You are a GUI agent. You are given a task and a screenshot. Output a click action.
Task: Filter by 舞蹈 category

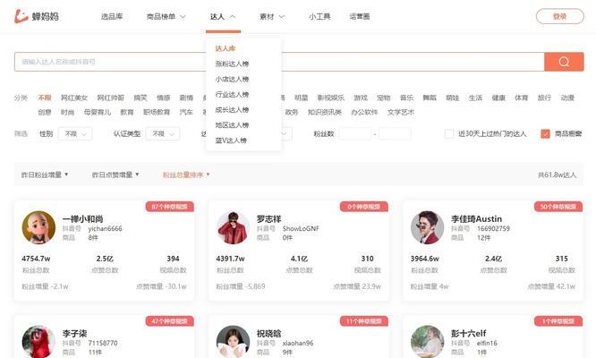click(x=430, y=98)
